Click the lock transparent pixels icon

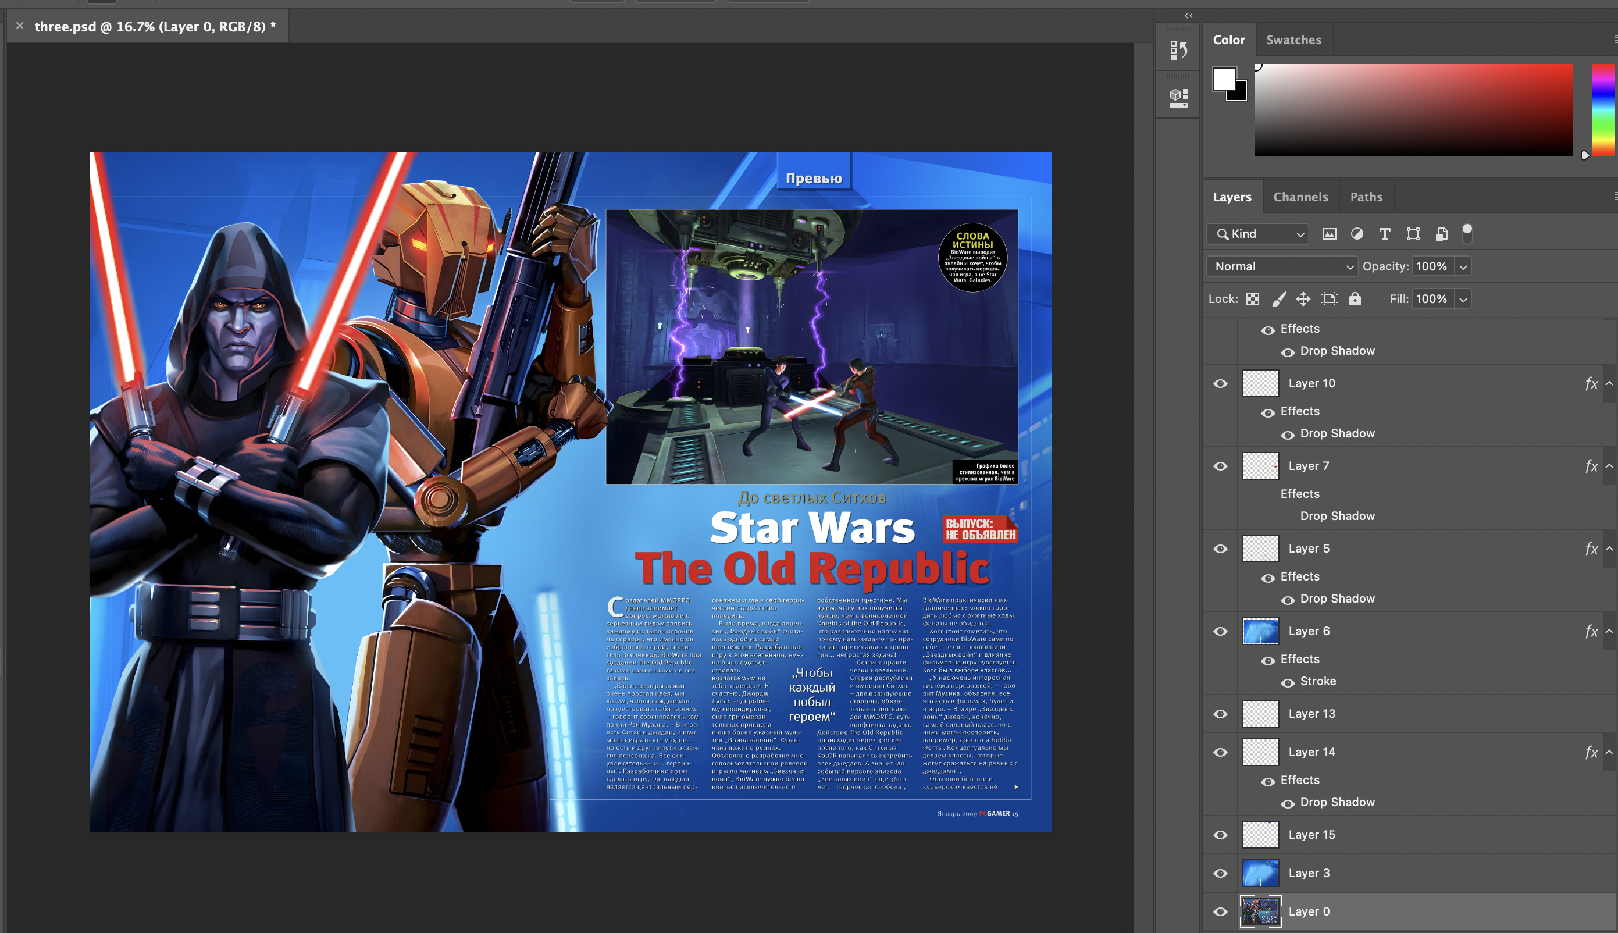1253,298
